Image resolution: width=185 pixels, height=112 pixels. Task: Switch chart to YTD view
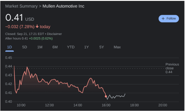point(71,47)
